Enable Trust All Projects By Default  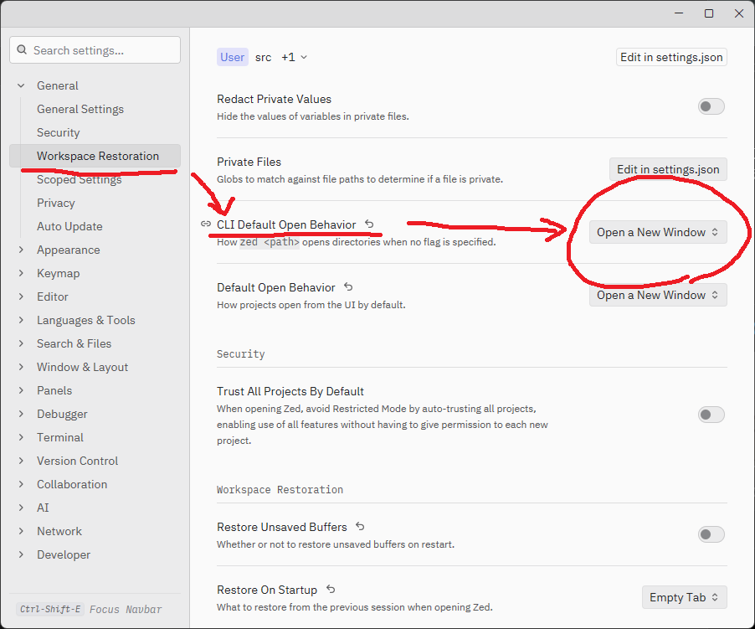click(711, 415)
